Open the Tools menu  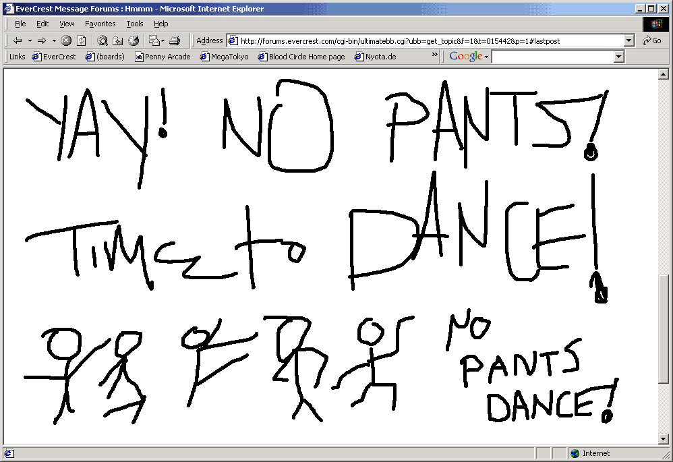click(135, 24)
